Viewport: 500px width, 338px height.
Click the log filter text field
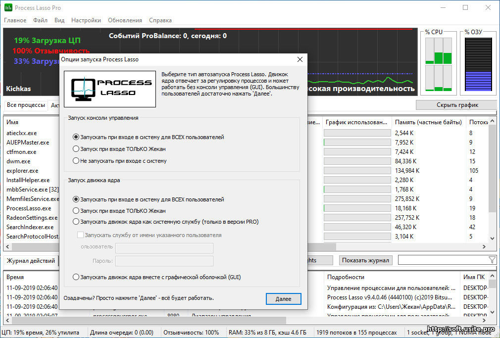point(444,260)
